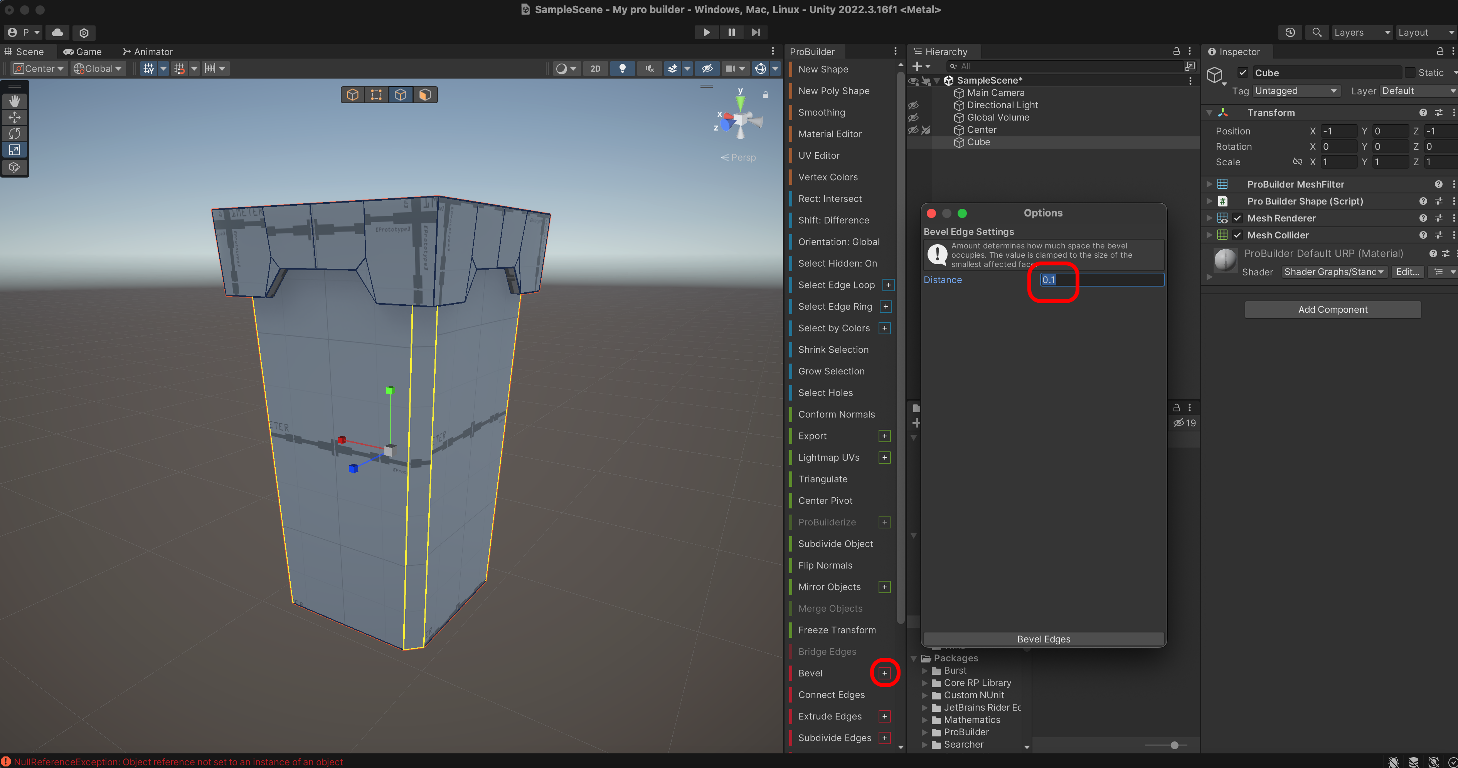Open the Layers dropdown
This screenshot has width=1458, height=768.
[x=1362, y=32]
